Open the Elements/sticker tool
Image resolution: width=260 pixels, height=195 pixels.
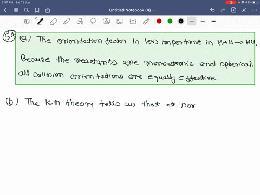click(x=106, y=22)
